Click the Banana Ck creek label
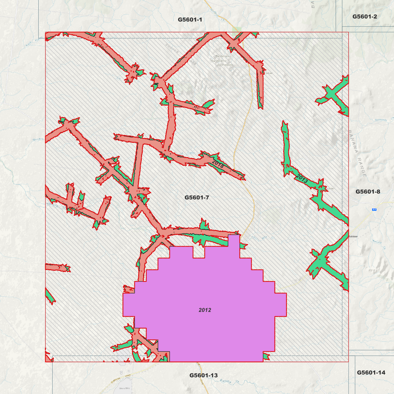 point(229,381)
